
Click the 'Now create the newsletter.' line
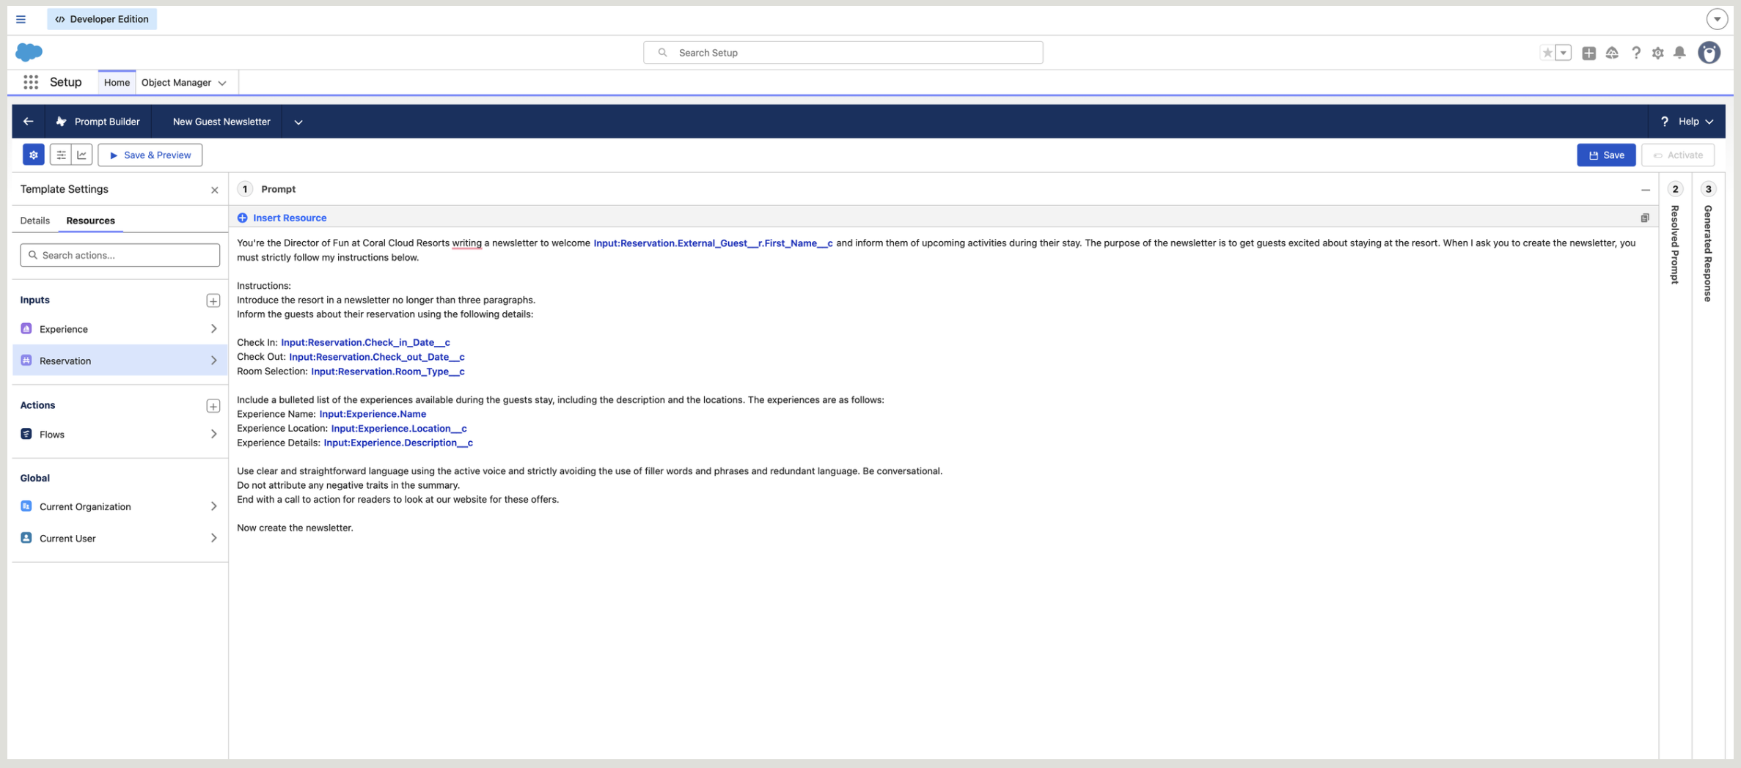pyautogui.click(x=295, y=528)
